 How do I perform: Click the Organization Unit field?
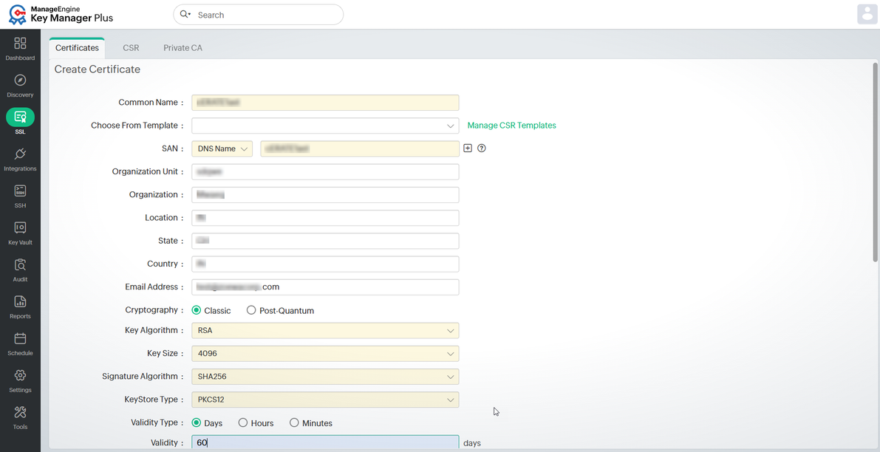325,171
